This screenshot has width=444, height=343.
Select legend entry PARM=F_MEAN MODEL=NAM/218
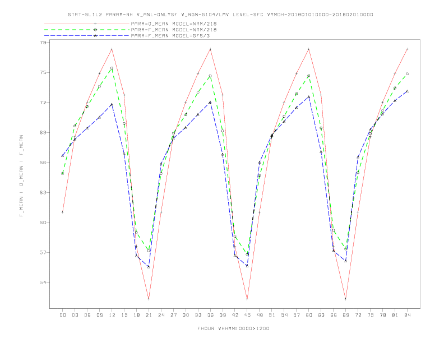pyautogui.click(x=174, y=30)
